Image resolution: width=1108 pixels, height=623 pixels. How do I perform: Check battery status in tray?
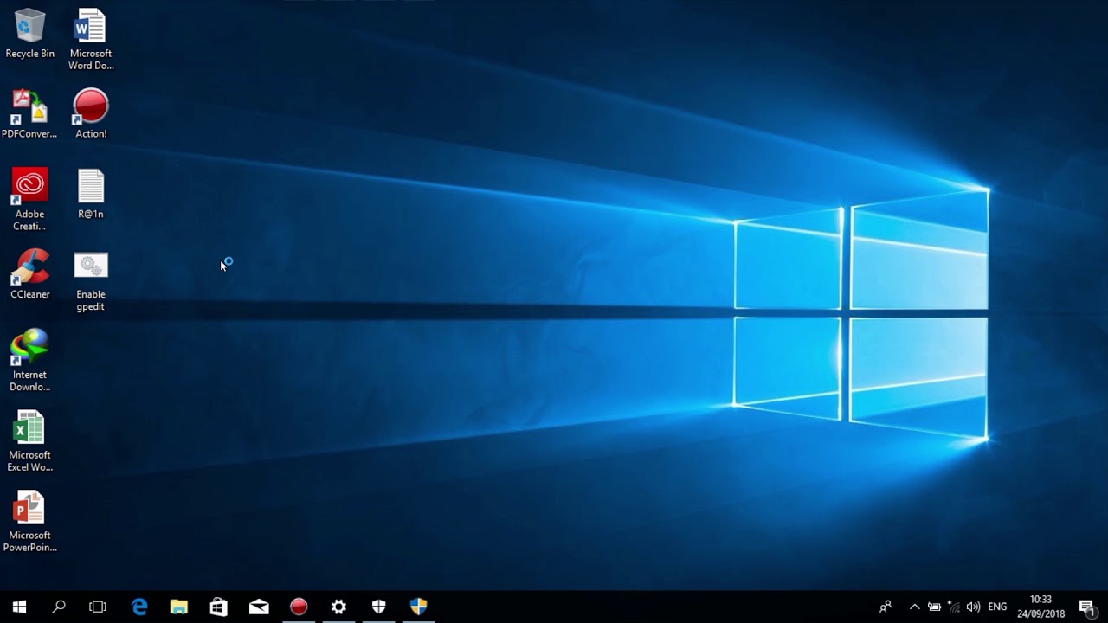934,607
